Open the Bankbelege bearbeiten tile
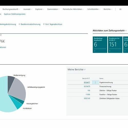128x128 pixels. point(100,45)
